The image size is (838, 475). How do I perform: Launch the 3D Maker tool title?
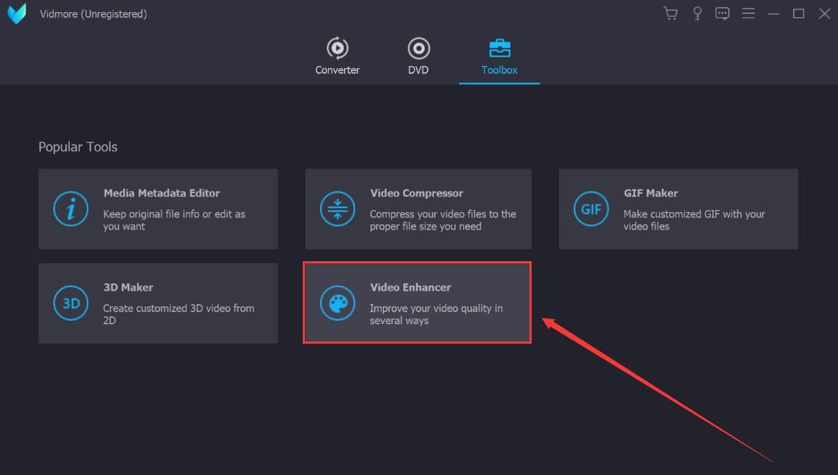[128, 287]
